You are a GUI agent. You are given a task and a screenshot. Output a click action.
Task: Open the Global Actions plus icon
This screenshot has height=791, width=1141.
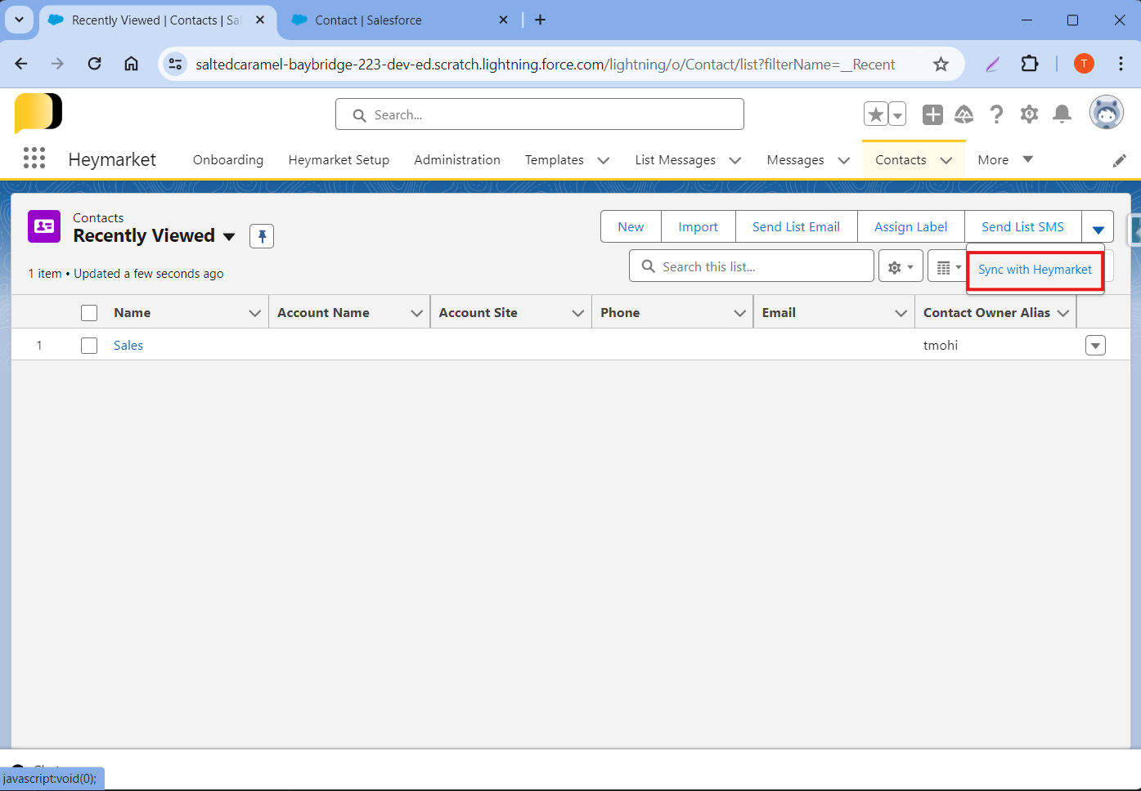click(x=932, y=114)
